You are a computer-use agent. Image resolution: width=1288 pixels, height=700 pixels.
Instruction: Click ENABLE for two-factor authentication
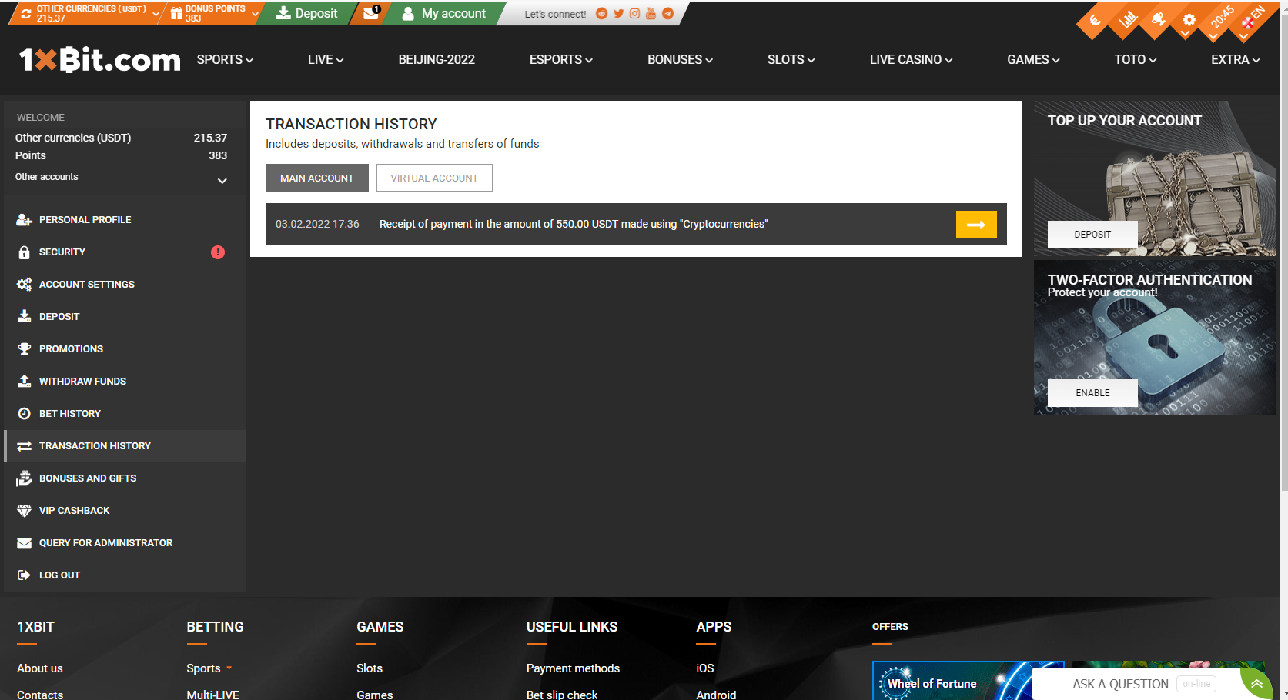pos(1092,393)
